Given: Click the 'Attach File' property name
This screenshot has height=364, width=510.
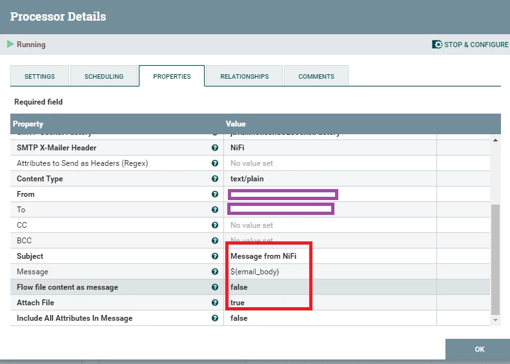Looking at the screenshot, I should click(x=36, y=303).
